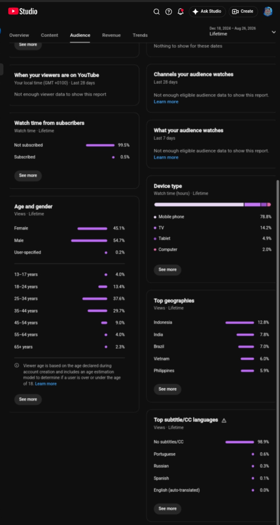See more under Age and gender
Screen dimensions: 280x525
pos(28,399)
